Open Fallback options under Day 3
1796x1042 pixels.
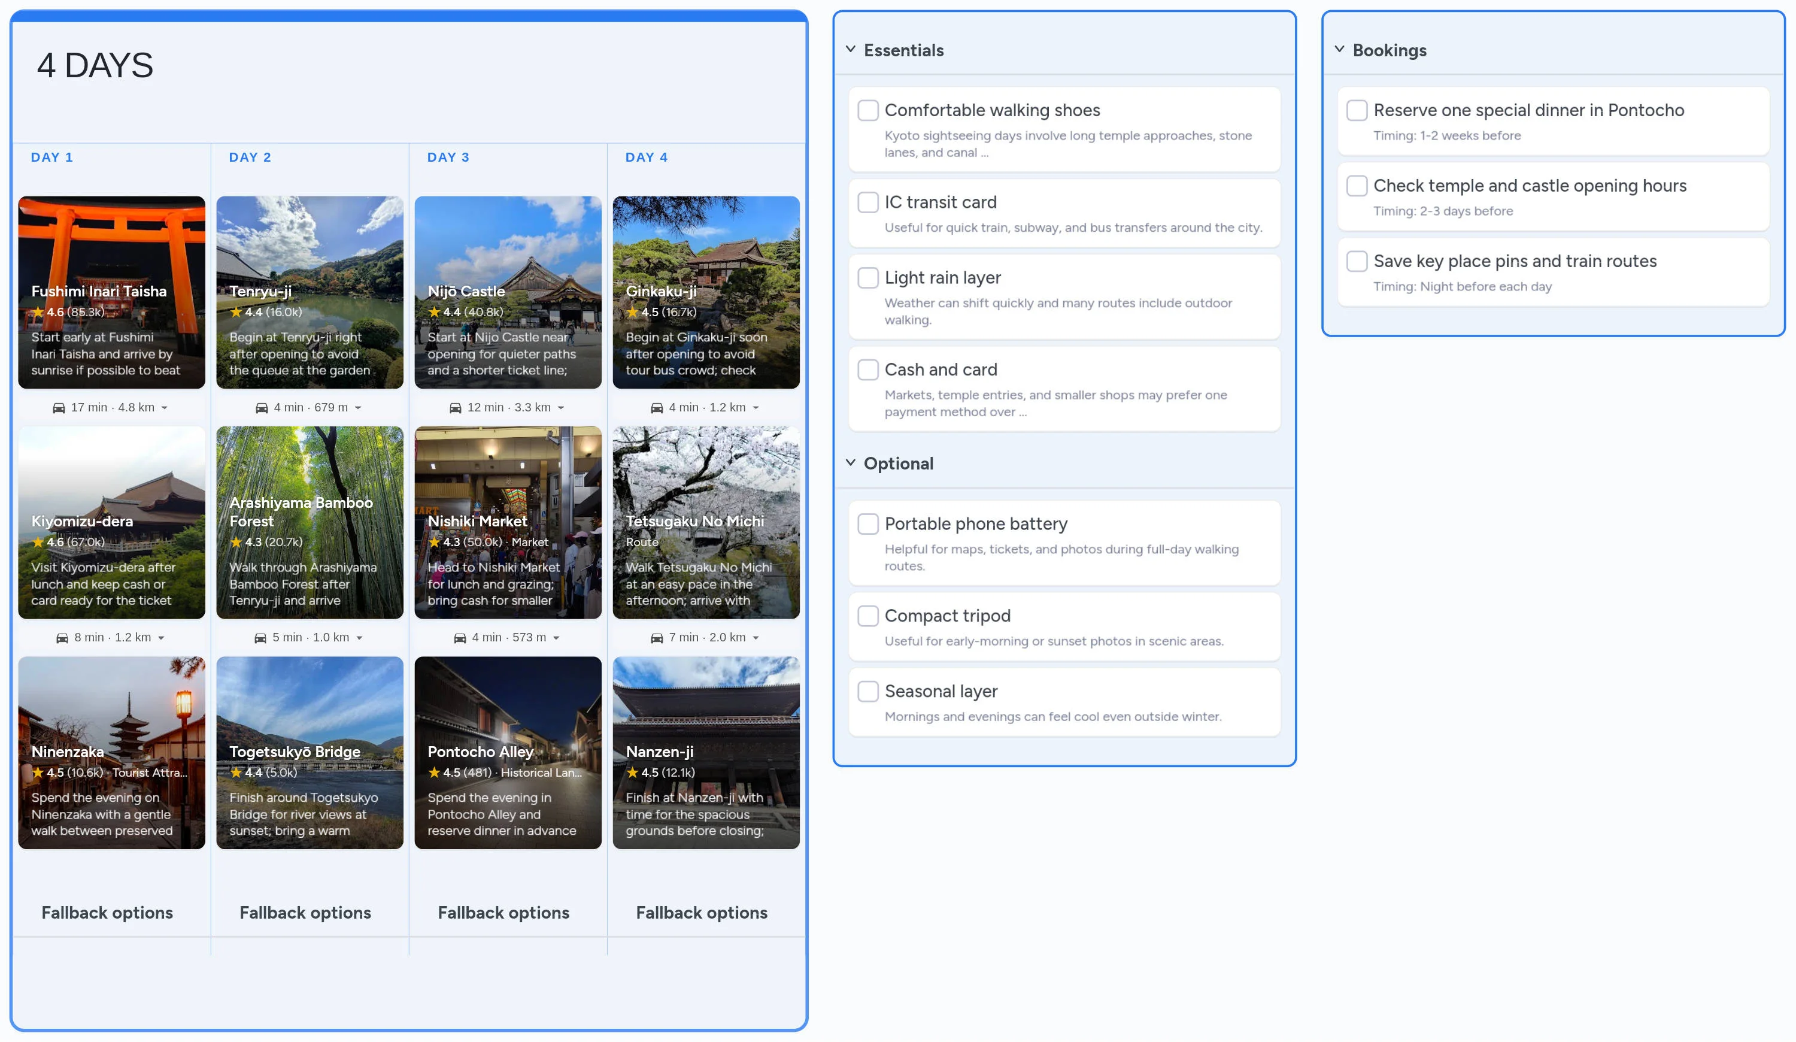tap(504, 913)
